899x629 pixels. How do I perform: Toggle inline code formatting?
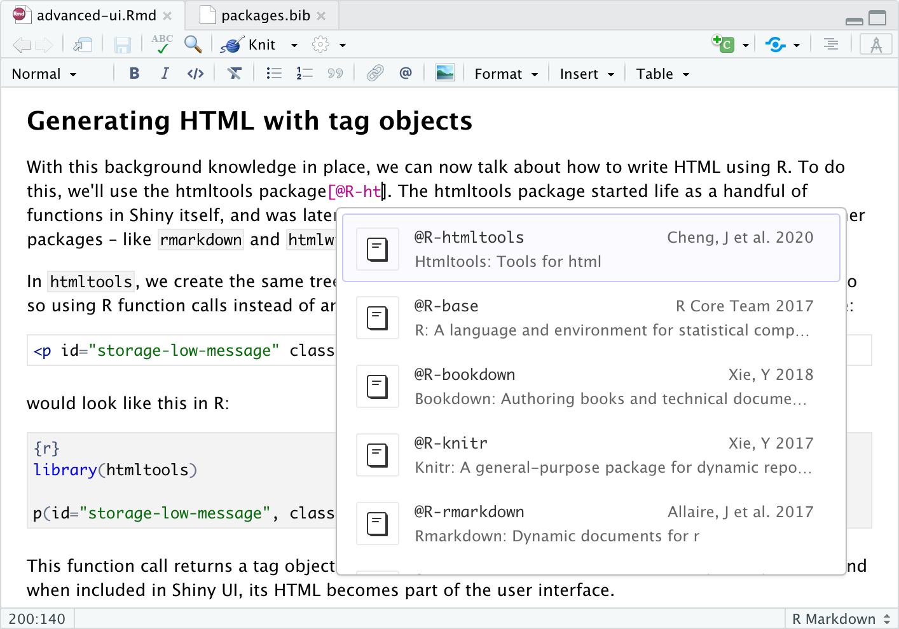pos(195,74)
